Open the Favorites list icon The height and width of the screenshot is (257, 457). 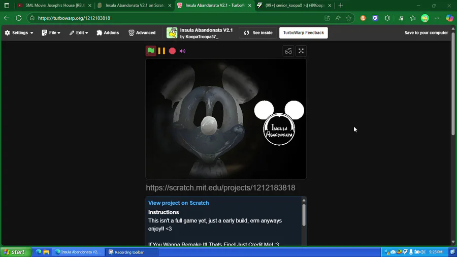tap(413, 18)
